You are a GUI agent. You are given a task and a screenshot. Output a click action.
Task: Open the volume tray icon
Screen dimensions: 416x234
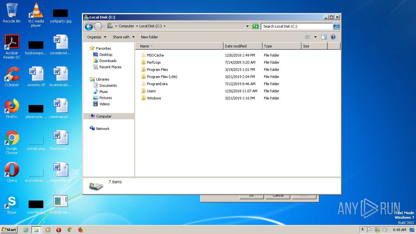coord(385,230)
